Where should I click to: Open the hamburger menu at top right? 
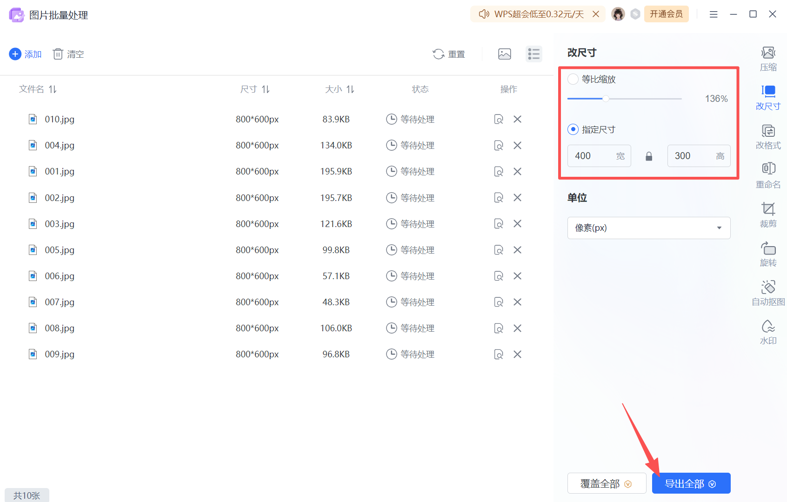(713, 14)
